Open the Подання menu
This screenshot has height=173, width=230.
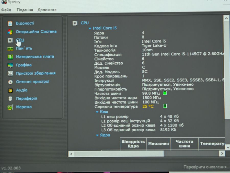click(25, 10)
